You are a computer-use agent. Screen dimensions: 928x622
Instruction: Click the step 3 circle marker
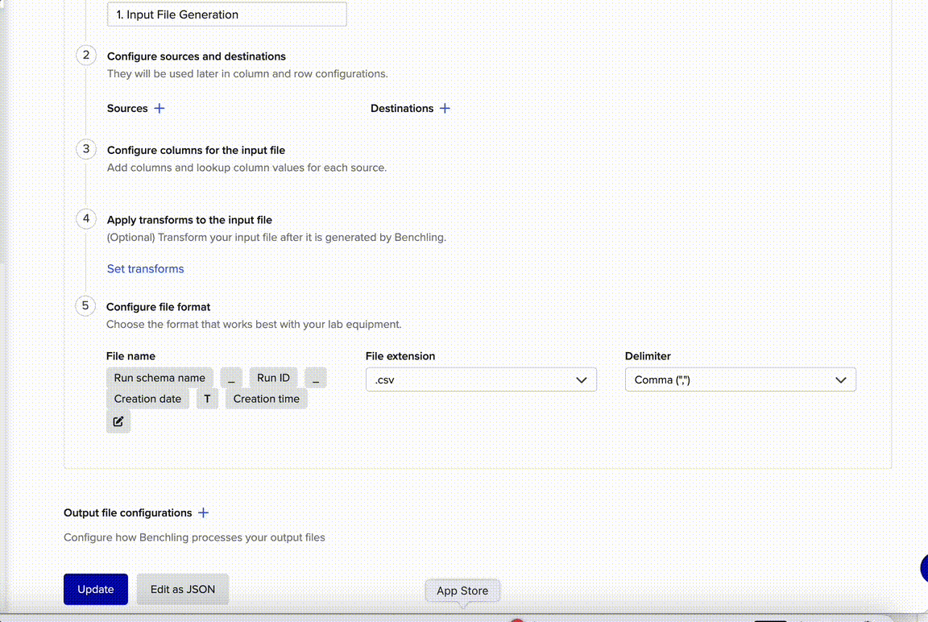(85, 149)
